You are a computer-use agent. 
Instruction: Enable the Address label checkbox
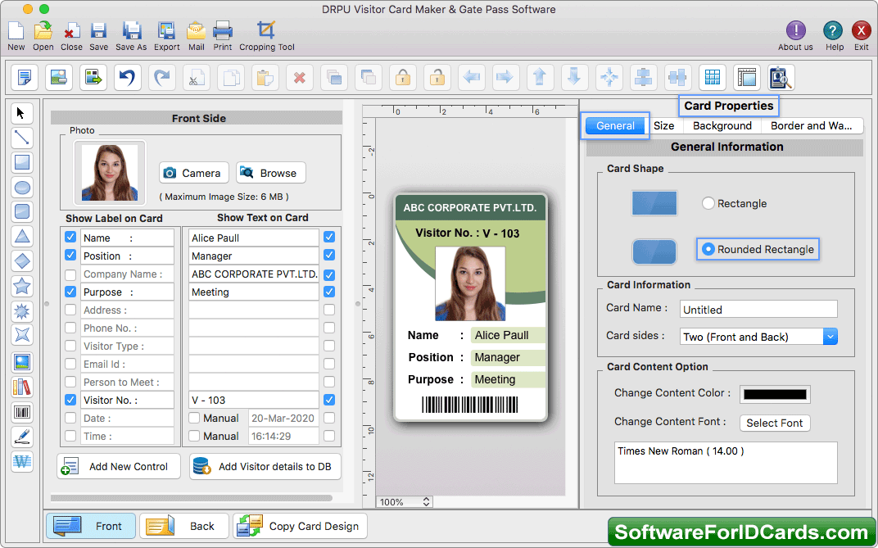(70, 310)
